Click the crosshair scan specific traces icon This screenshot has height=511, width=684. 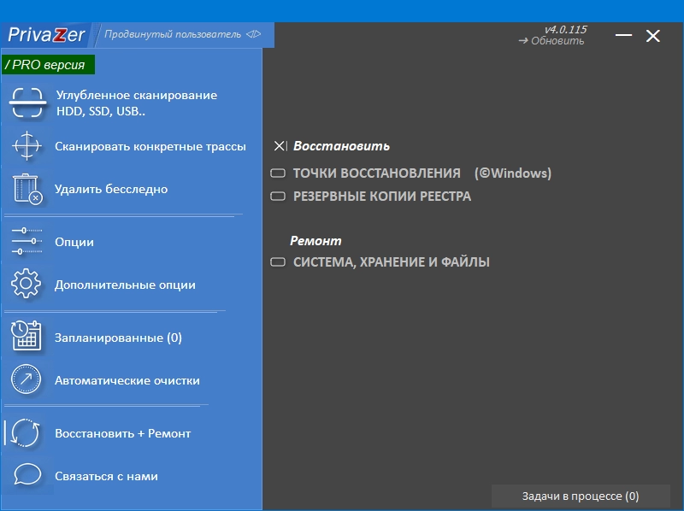[27, 145]
